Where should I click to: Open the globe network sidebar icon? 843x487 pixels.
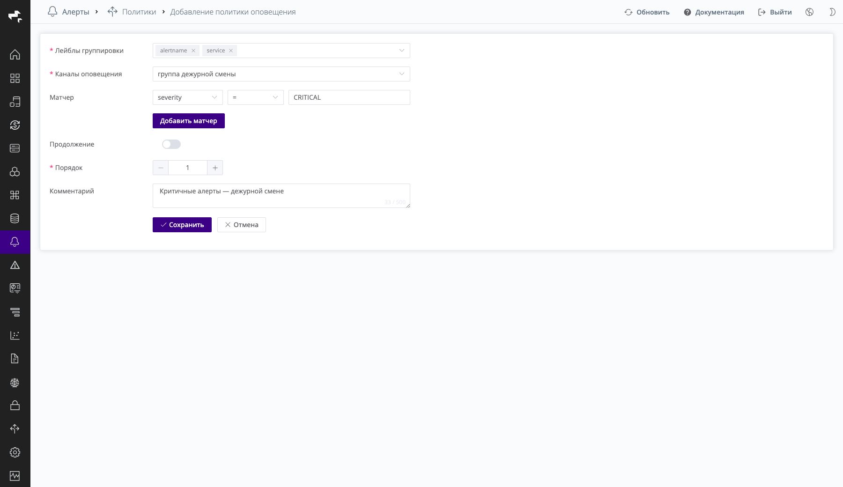point(15,383)
